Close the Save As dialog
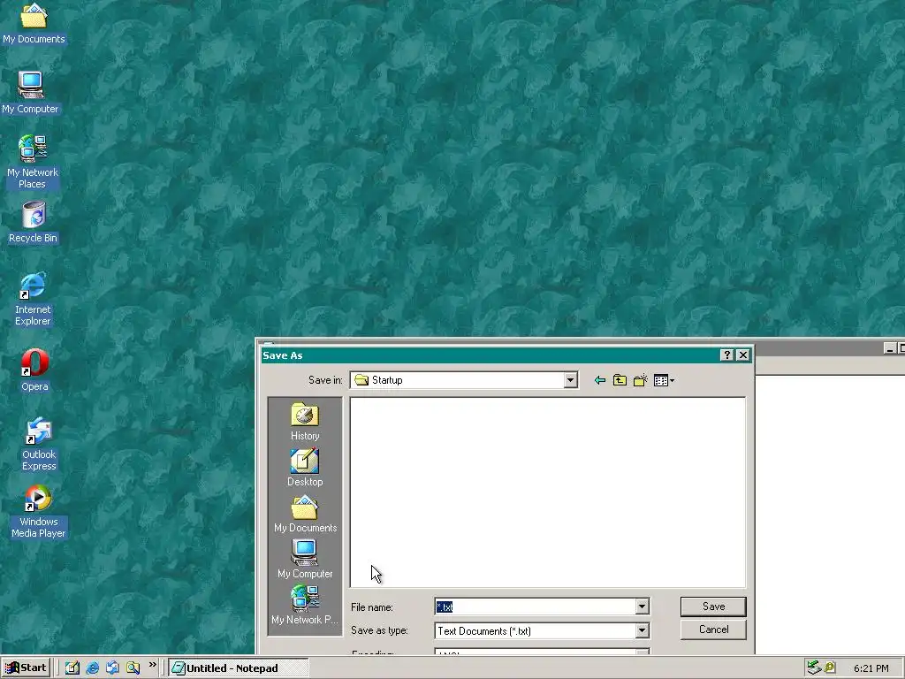 click(x=743, y=355)
